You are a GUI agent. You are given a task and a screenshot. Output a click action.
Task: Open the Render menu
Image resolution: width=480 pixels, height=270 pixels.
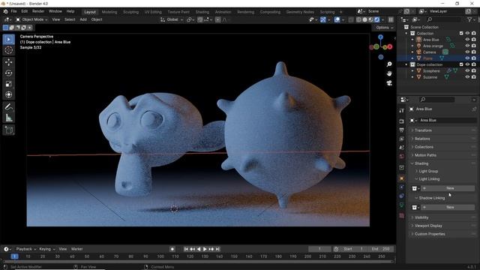click(x=38, y=11)
